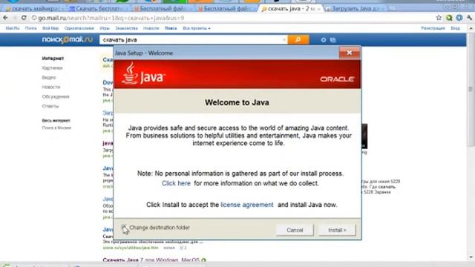Switch to the second 'Бесплатный файл' tab

[226, 9]
